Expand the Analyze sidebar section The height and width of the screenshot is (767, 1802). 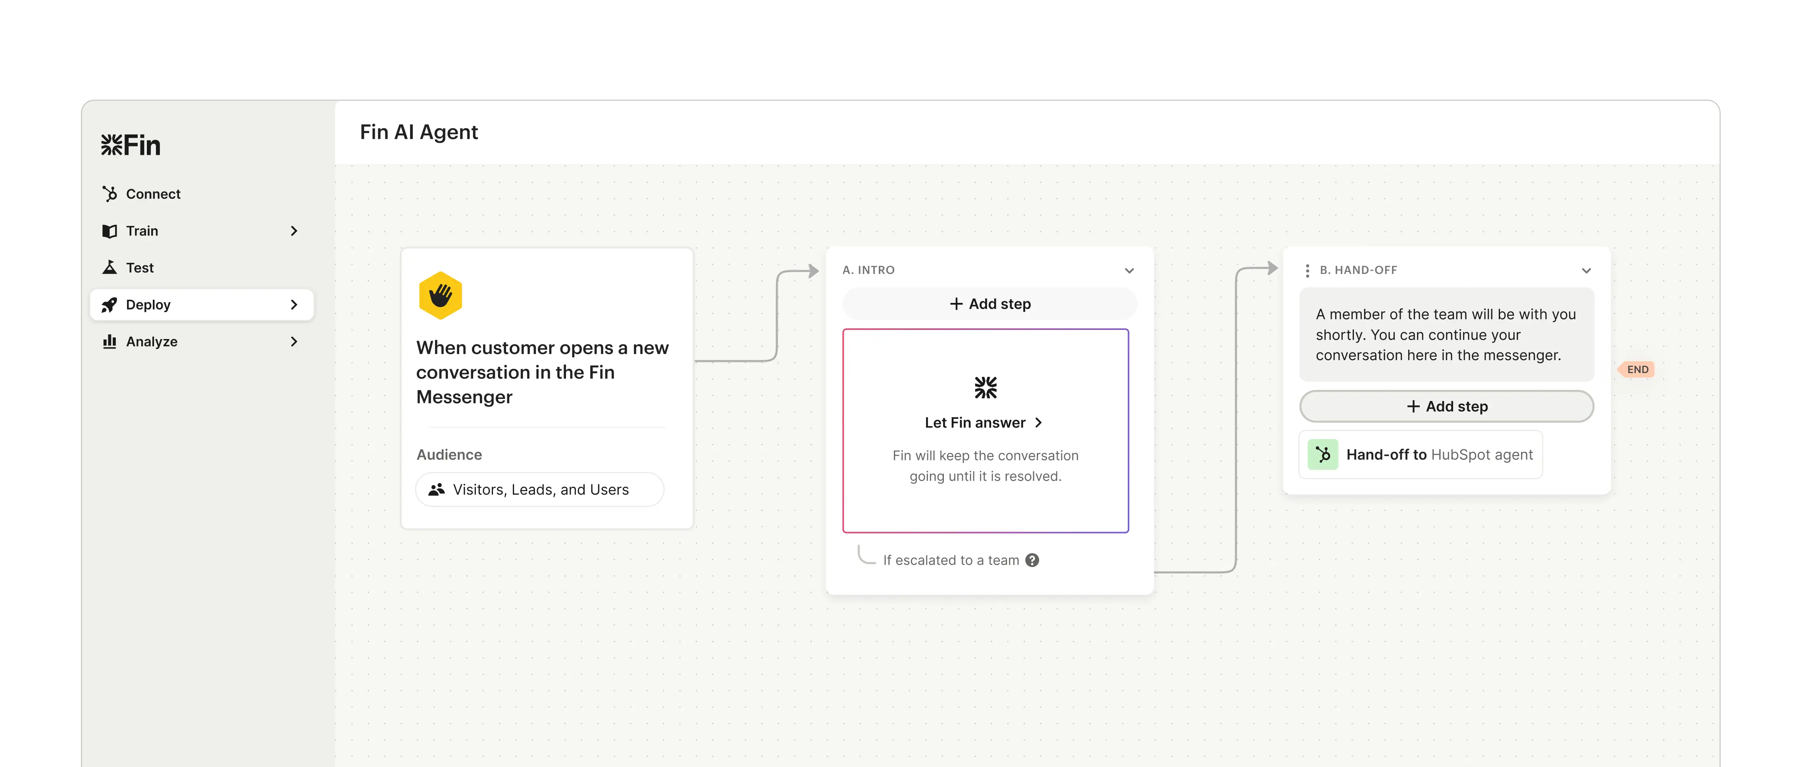(294, 341)
